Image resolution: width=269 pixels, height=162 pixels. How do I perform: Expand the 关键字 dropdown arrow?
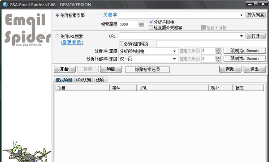coord(242,15)
